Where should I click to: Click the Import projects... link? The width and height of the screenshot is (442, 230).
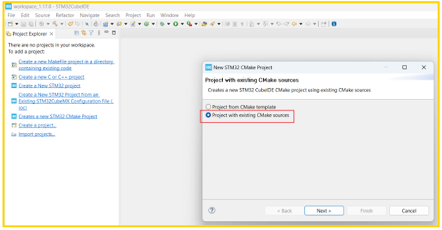coord(36,134)
